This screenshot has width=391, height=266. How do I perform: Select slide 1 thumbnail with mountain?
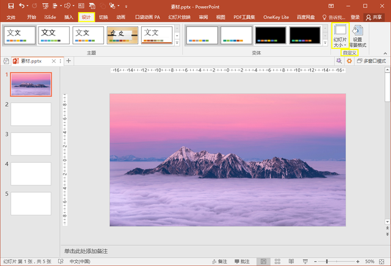31,84
